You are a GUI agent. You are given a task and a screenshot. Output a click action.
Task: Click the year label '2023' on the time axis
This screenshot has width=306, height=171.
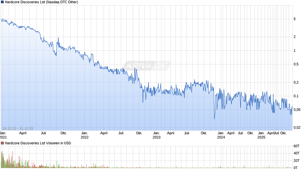tap(156, 137)
